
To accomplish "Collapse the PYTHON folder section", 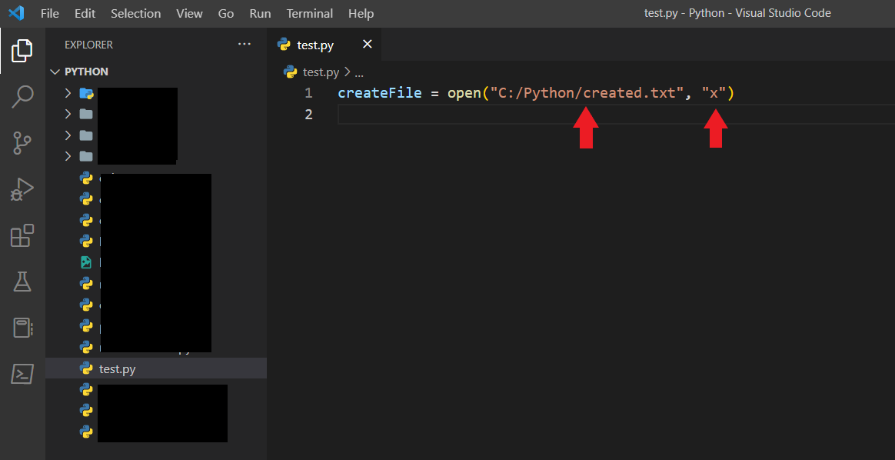I will click(55, 72).
